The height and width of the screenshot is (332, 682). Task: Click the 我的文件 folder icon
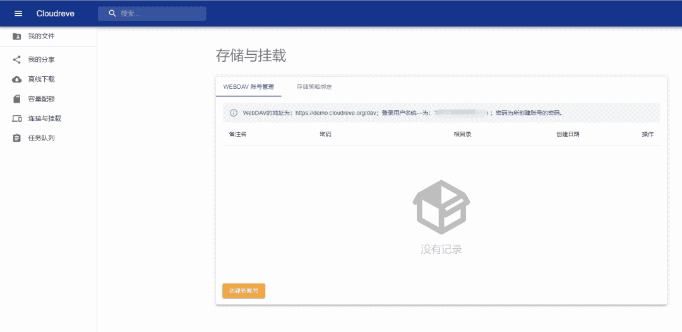click(x=16, y=37)
